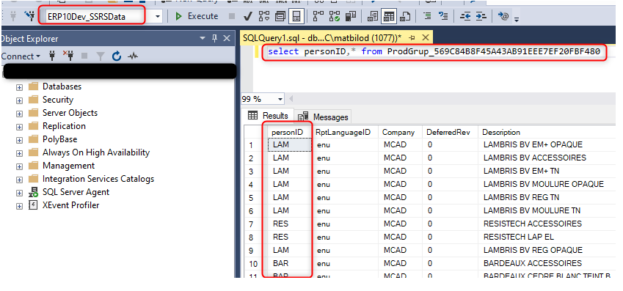This screenshot has width=623, height=291.
Task: Click the Disconnect plug icon with red X
Action: 68,56
